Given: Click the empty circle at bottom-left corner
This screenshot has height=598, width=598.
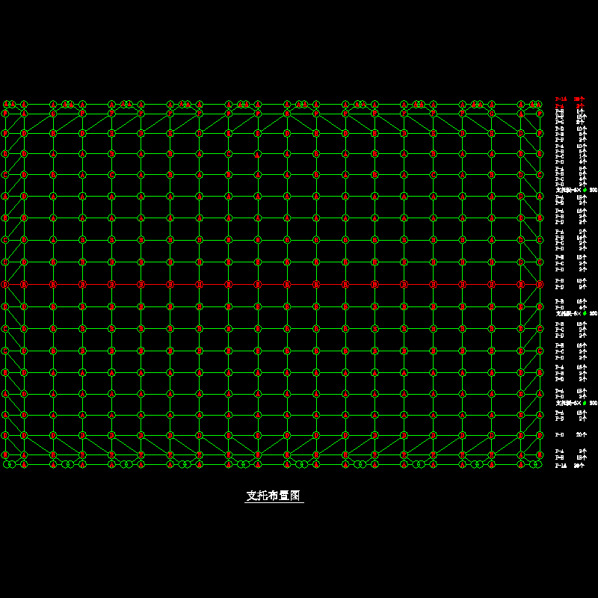Looking at the screenshot, I should click(7, 464).
